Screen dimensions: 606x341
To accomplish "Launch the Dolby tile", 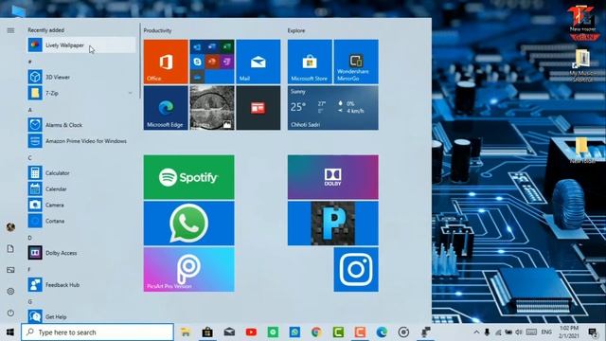I will click(332, 177).
